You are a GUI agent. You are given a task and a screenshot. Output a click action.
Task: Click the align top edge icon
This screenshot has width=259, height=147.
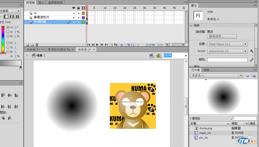(3, 95)
